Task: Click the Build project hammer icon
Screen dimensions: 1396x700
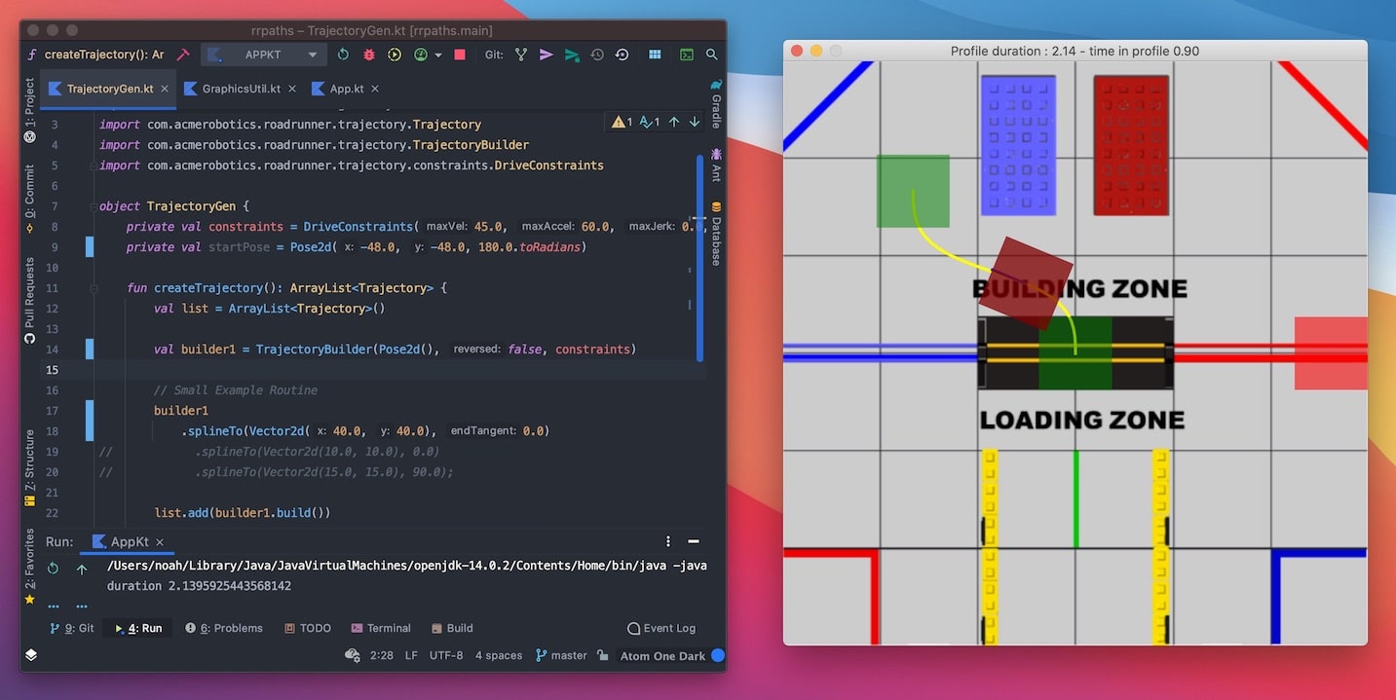Action: 182,55
